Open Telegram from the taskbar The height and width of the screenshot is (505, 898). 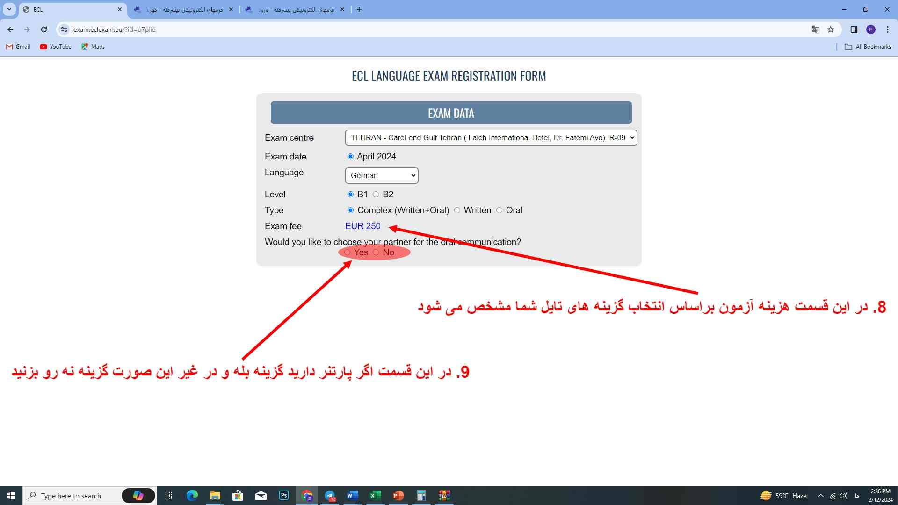[330, 496]
